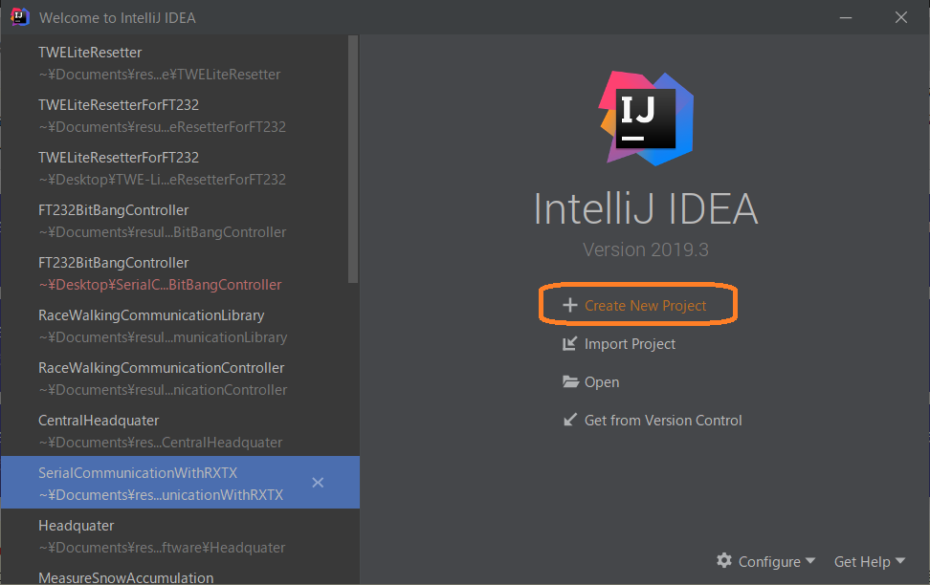Choose Import Project option
Image resolution: width=930 pixels, height=585 pixels.
[630, 344]
